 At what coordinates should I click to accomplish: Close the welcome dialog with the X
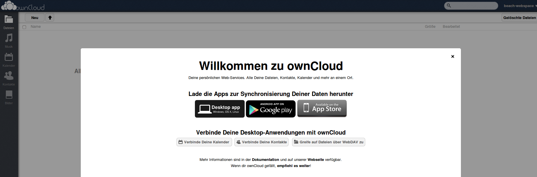(453, 56)
